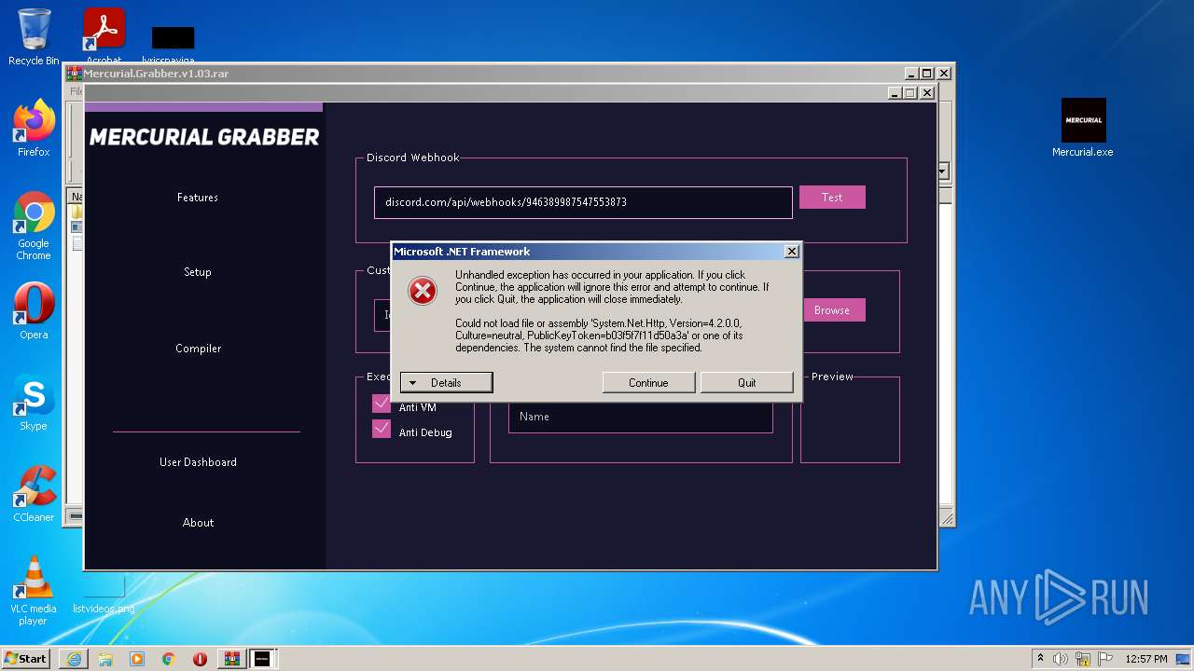Open Windows Explorer folder in taskbar
The width and height of the screenshot is (1194, 671).
105,659
